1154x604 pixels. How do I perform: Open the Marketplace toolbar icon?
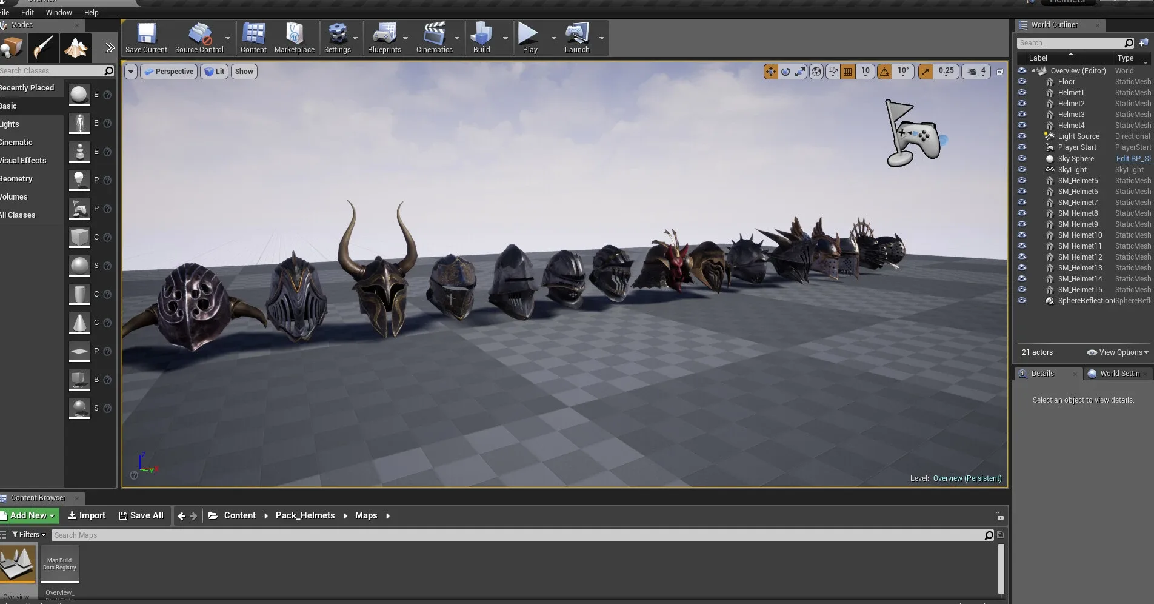[295, 38]
